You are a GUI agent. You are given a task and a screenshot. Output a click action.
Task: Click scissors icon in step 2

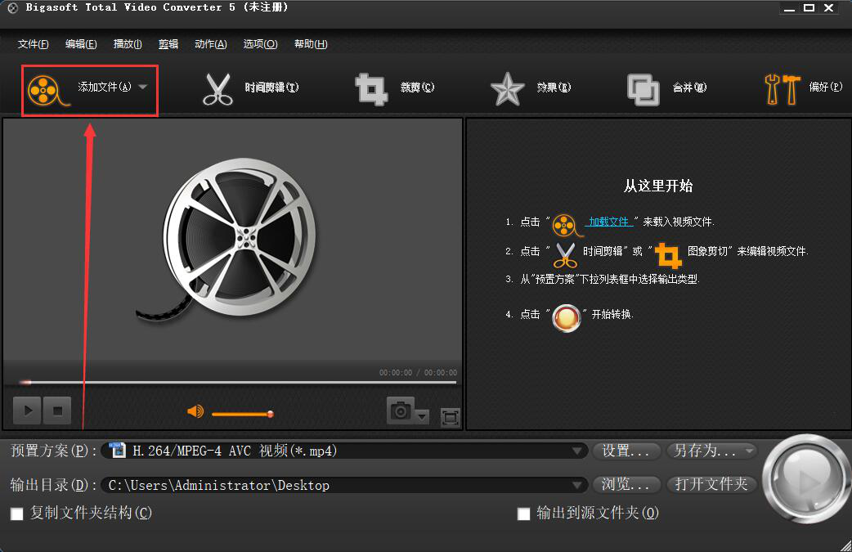pos(565,255)
